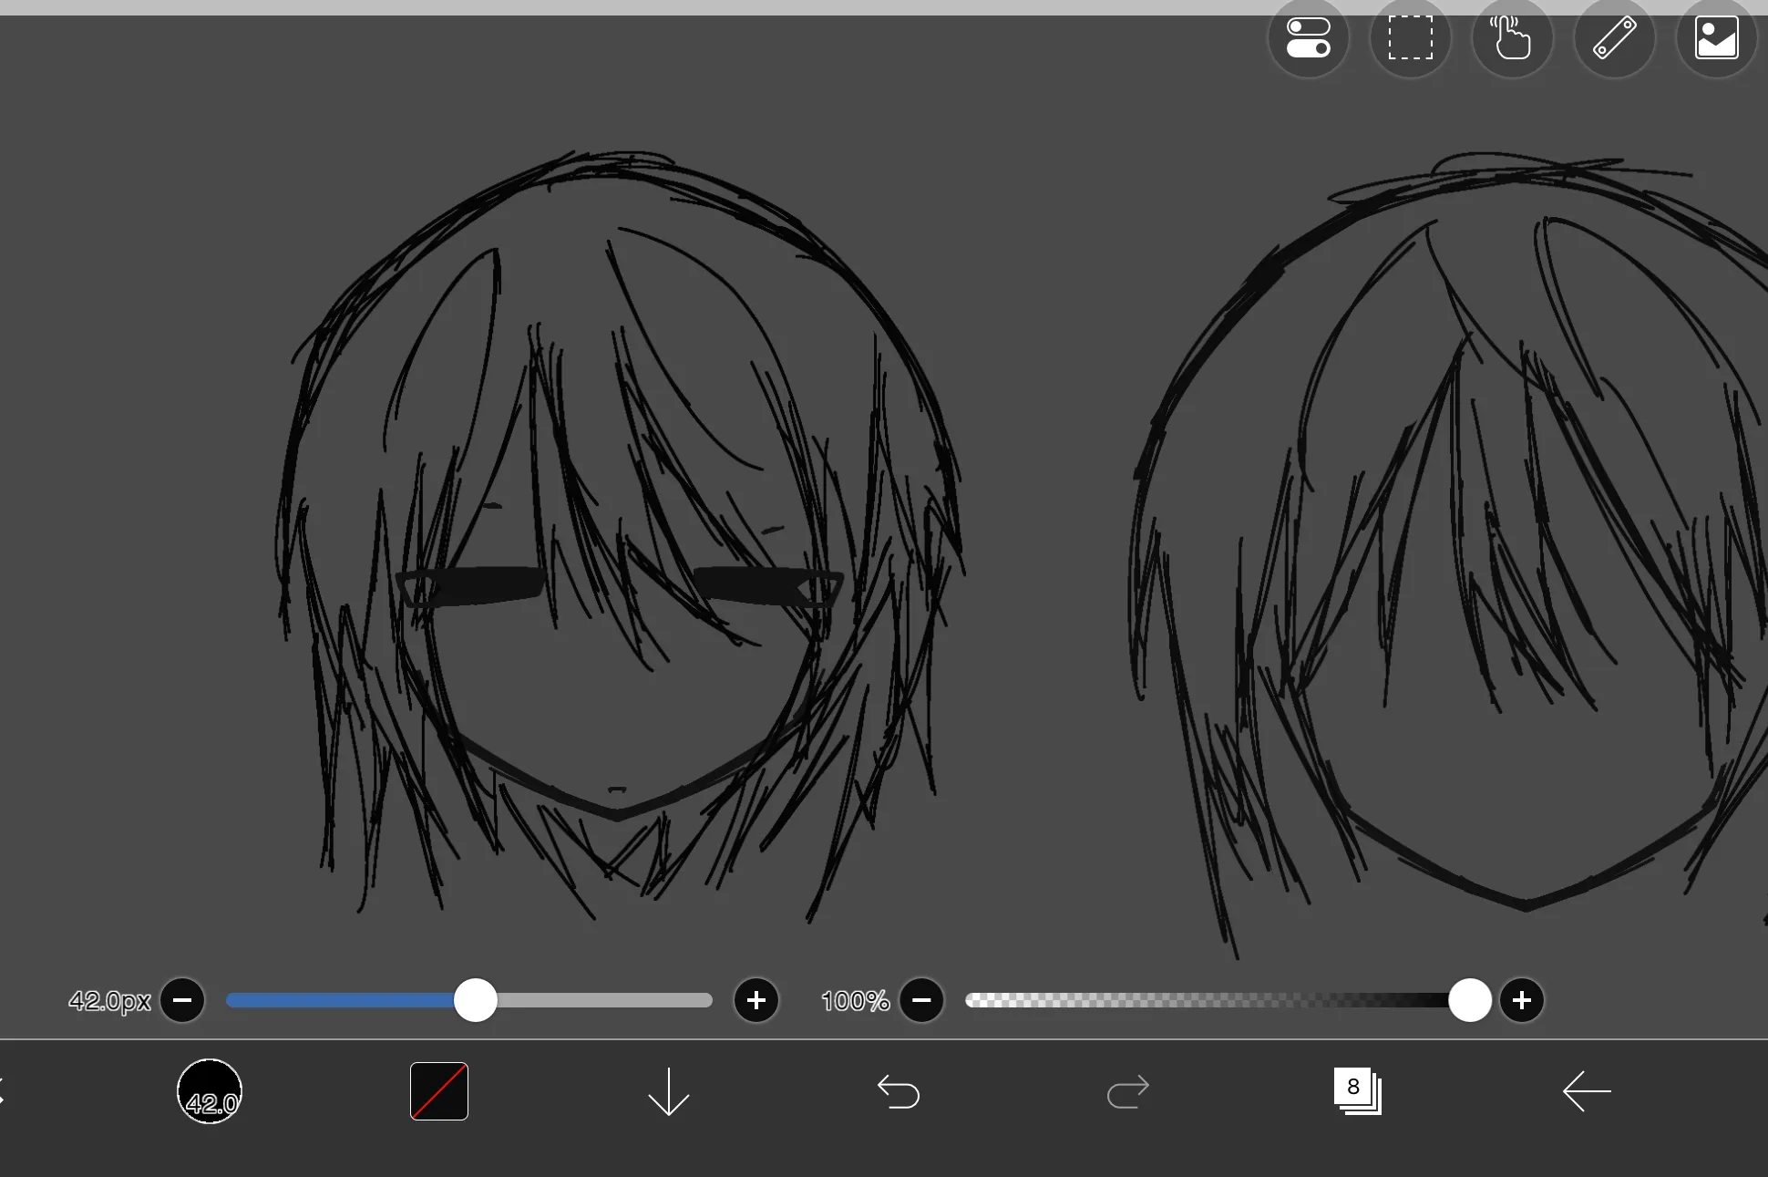Open the stabilizer hand gesture icon

coord(1513,38)
